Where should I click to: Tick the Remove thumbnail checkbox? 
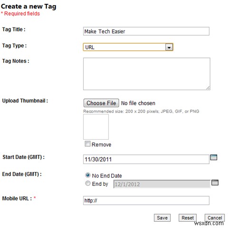click(x=87, y=144)
